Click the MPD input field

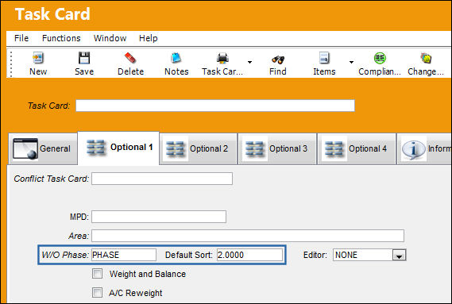(159, 217)
